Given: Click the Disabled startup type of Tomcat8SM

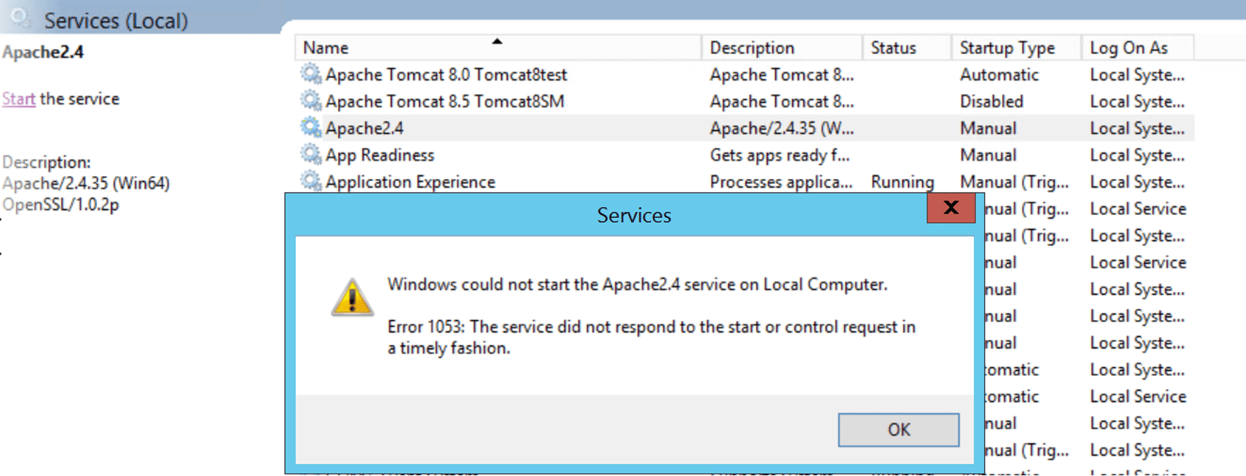Looking at the screenshot, I should pyautogui.click(x=991, y=101).
